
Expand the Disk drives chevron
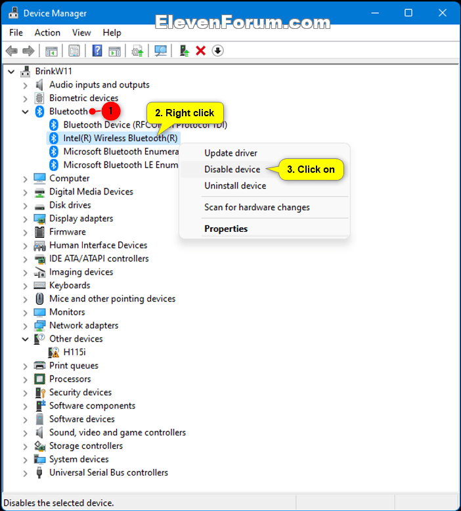[26, 206]
